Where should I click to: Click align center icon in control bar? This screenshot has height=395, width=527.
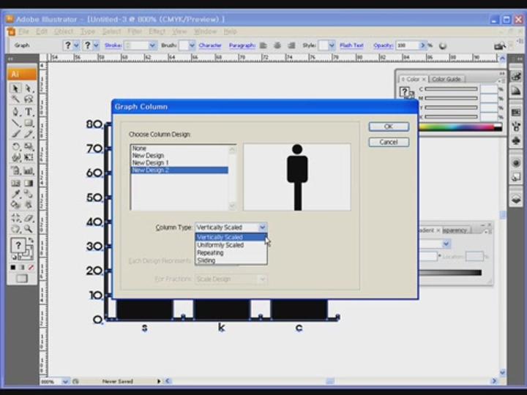point(277,45)
